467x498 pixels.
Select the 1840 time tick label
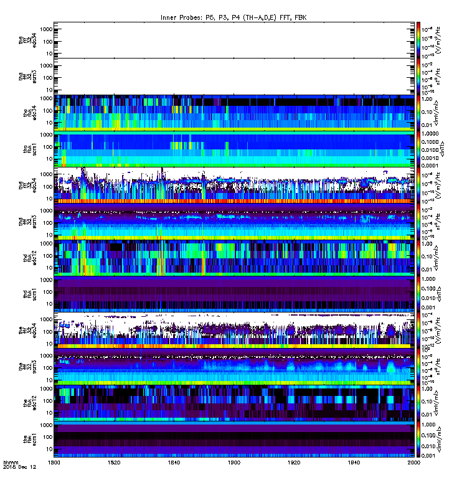point(174,463)
